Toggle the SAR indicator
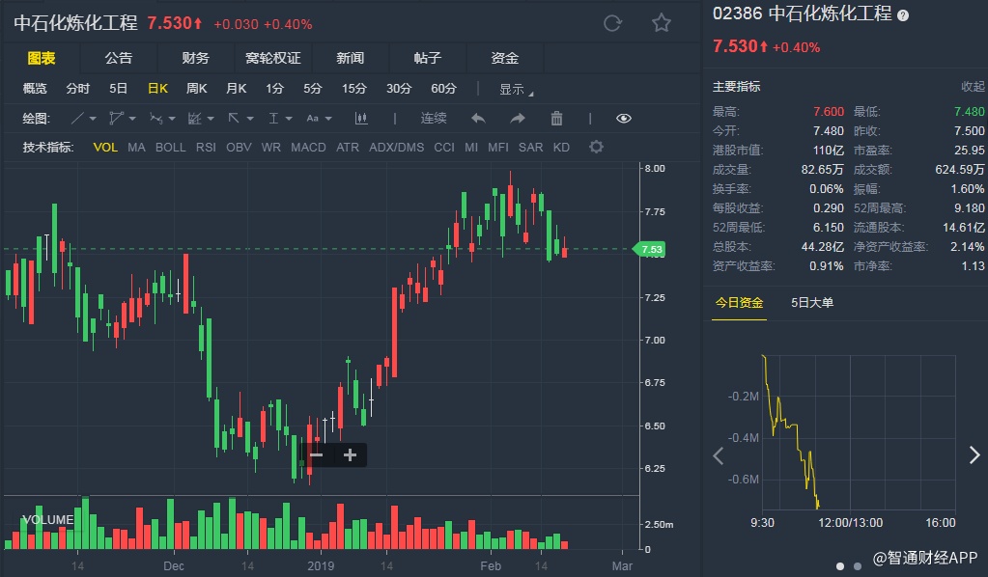The width and height of the screenshot is (988, 577). tap(530, 148)
